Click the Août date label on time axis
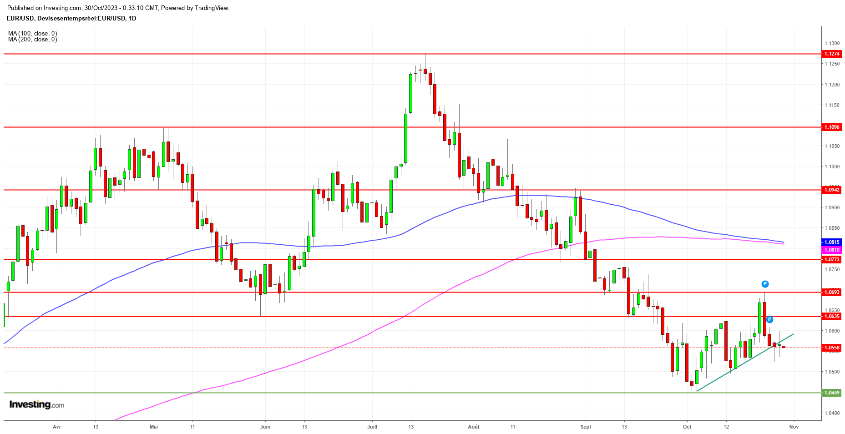 coord(474,427)
